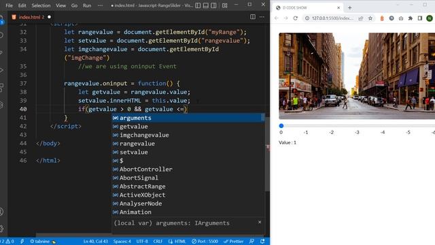Choose 'AbstractRange' autocomplete suggestion
Viewport: 435px width, 245px height.
click(188, 186)
